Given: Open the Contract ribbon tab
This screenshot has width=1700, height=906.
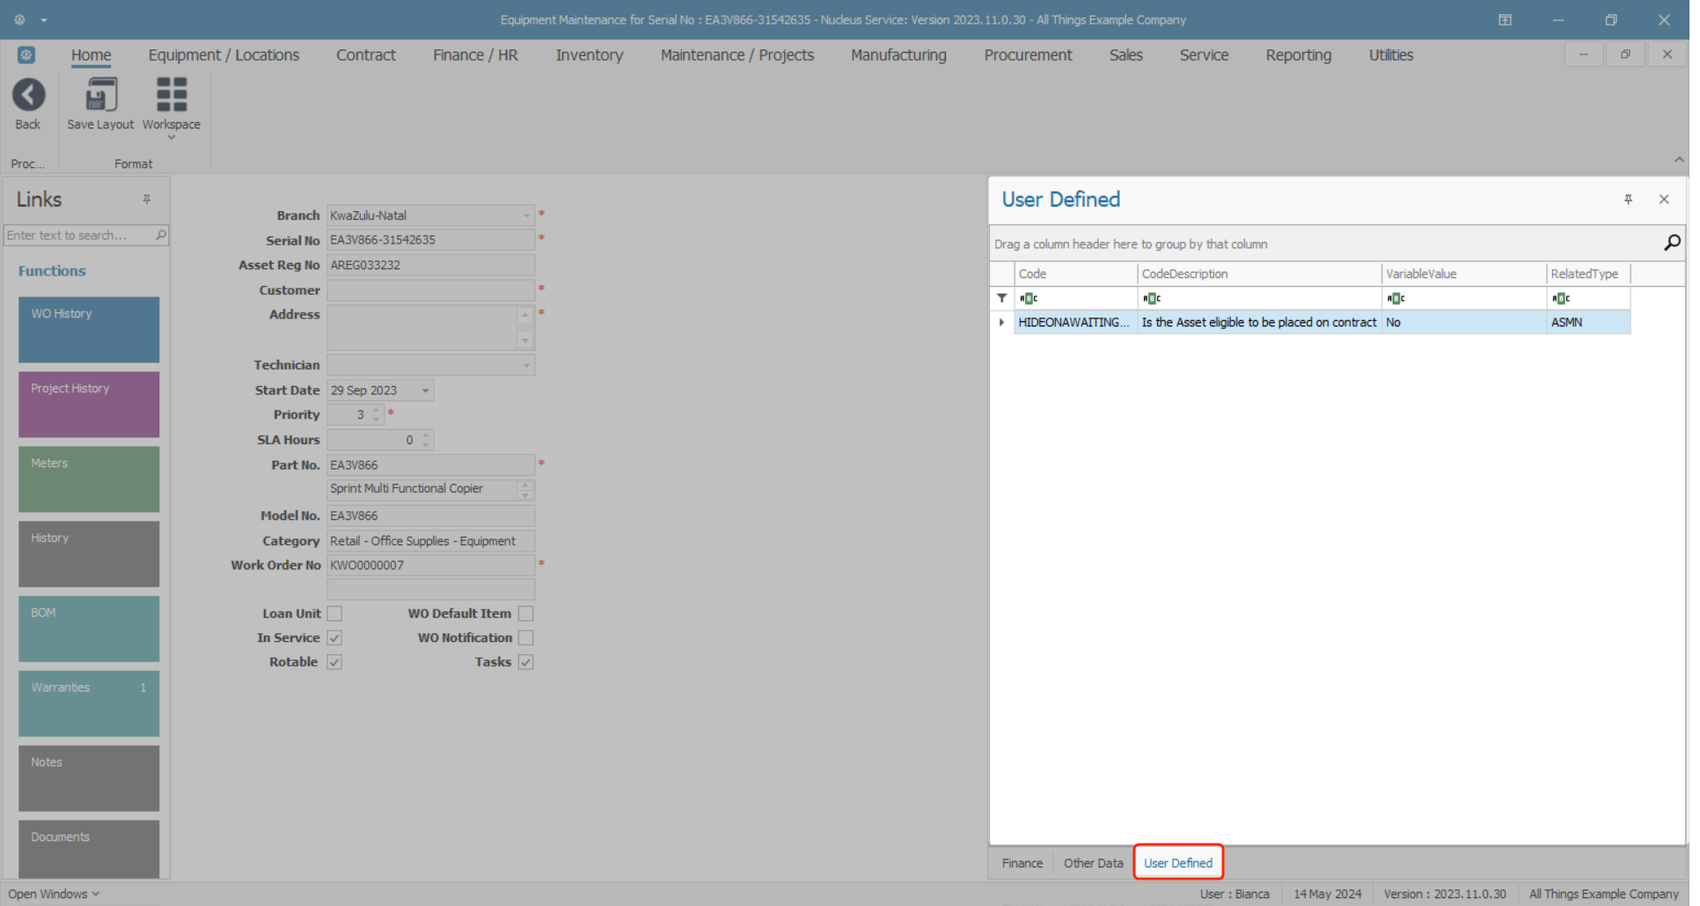Looking at the screenshot, I should click(x=368, y=55).
